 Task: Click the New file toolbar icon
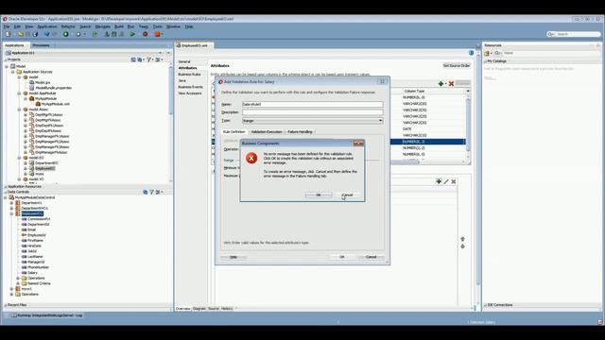9,34
